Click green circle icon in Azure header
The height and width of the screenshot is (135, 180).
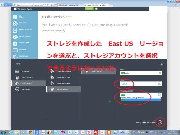[x=96, y=9]
